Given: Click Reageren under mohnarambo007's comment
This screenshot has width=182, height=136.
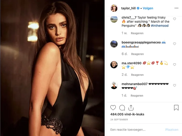Looking at the screenshot, I should coord(137,96).
